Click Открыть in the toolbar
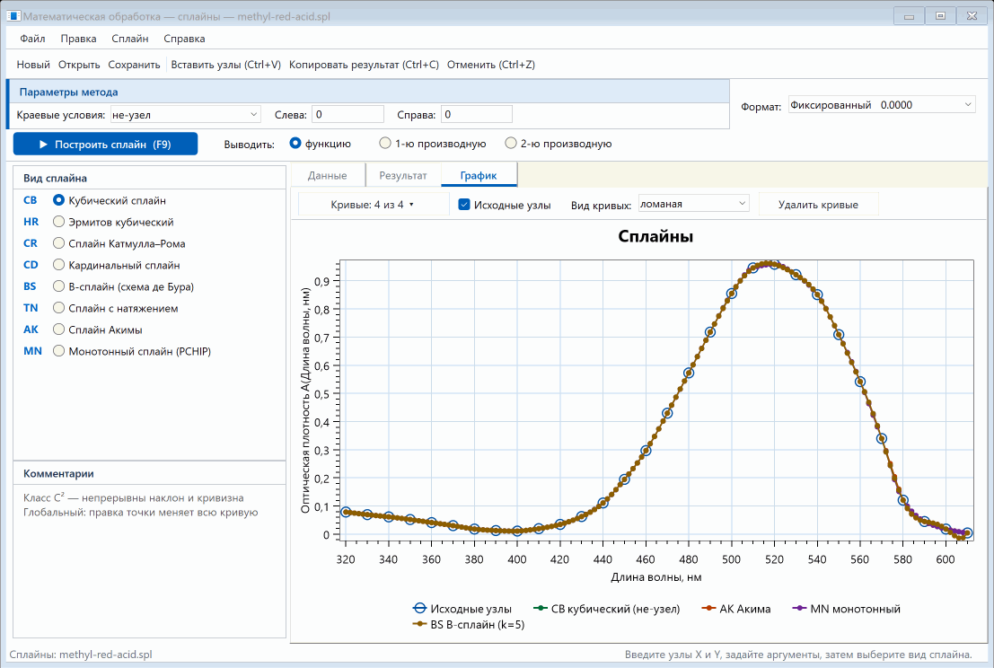 pyautogui.click(x=79, y=65)
